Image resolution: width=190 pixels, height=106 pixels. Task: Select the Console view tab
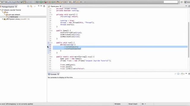[x=53, y=74]
